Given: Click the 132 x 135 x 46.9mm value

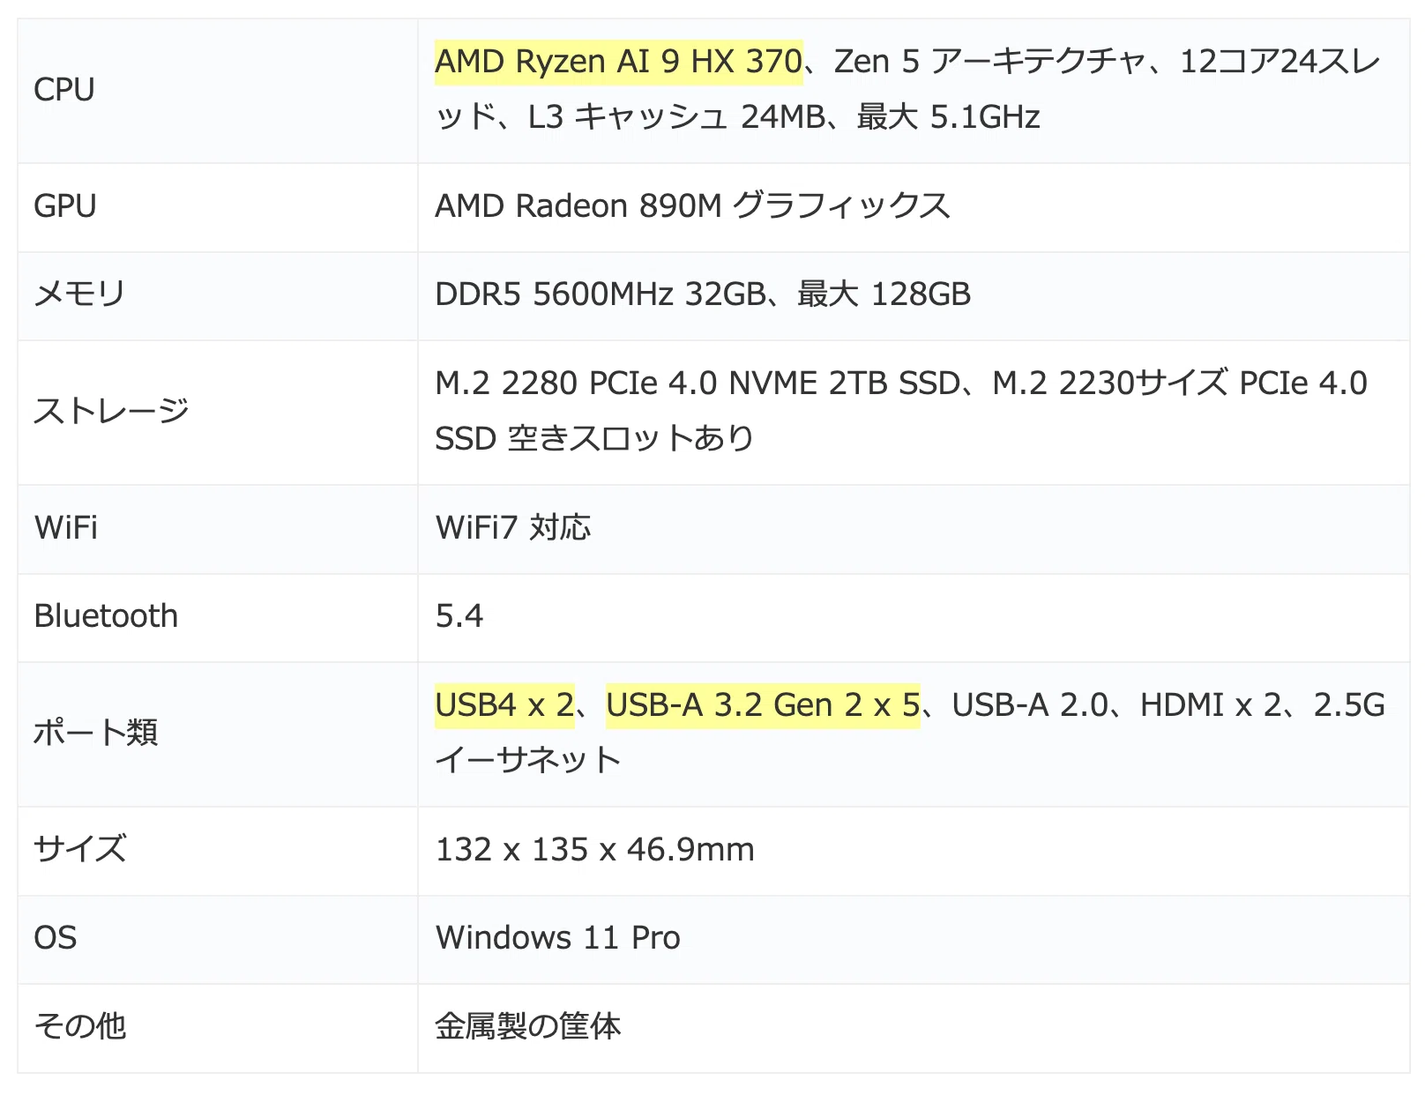Looking at the screenshot, I should [x=595, y=849].
